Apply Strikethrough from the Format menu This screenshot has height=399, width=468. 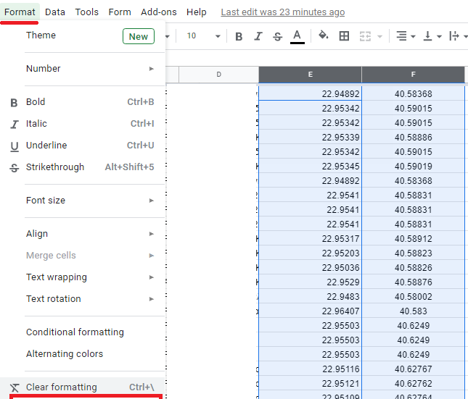tap(83, 167)
